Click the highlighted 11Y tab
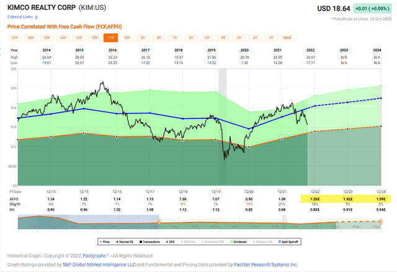 (110, 38)
